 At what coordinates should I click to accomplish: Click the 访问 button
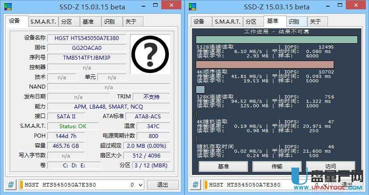(330, 166)
